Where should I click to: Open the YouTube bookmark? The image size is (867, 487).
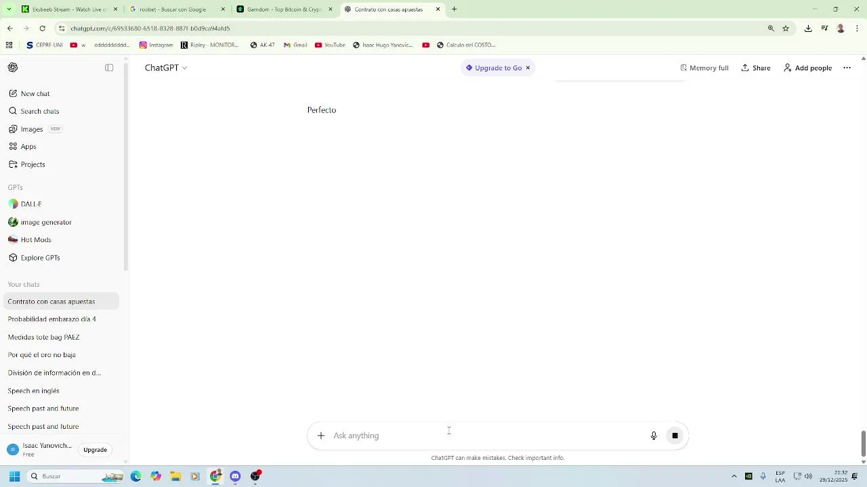(330, 45)
